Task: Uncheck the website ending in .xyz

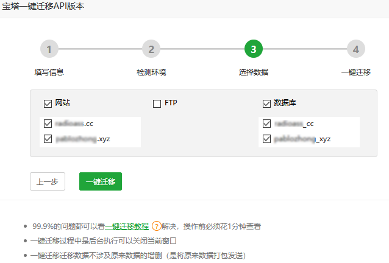Action: (x=48, y=139)
